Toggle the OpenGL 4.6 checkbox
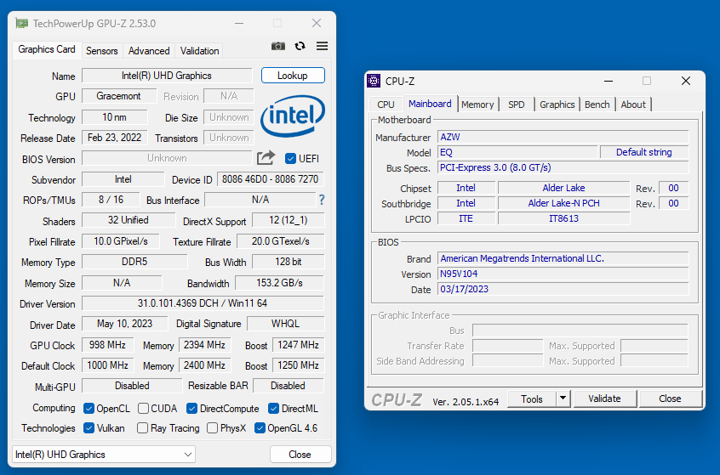This screenshot has height=475, width=720. point(260,427)
